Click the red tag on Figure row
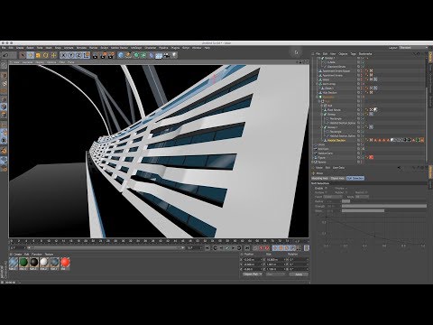This screenshot has height=325, width=433. click(372, 157)
